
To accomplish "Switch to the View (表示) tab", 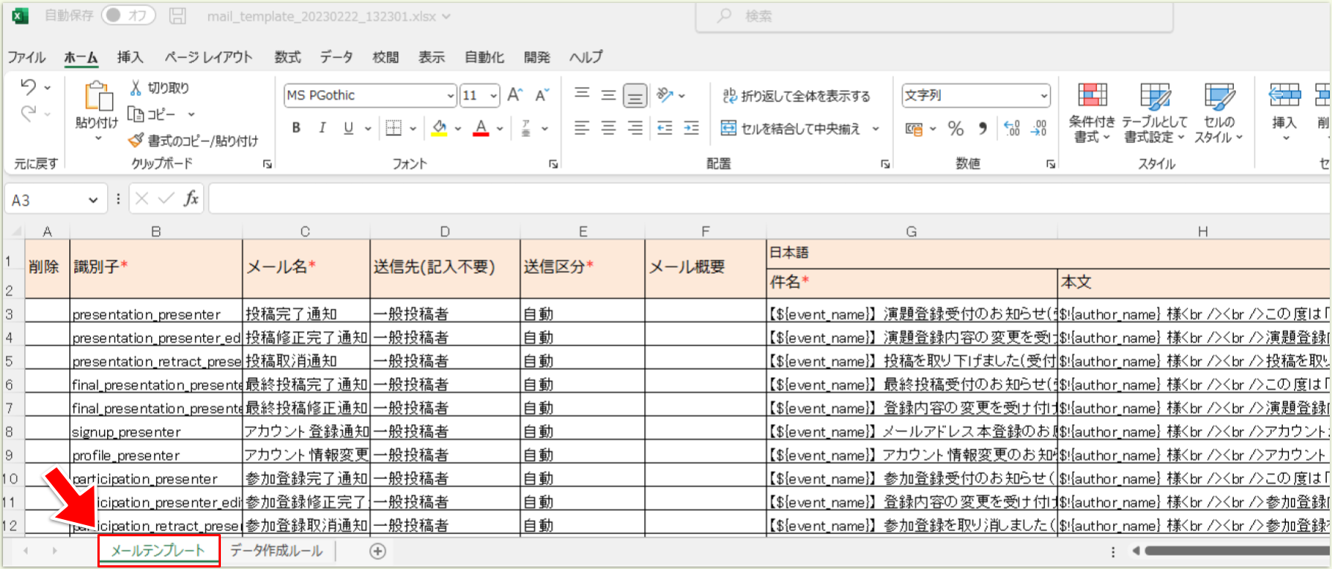I will click(431, 57).
